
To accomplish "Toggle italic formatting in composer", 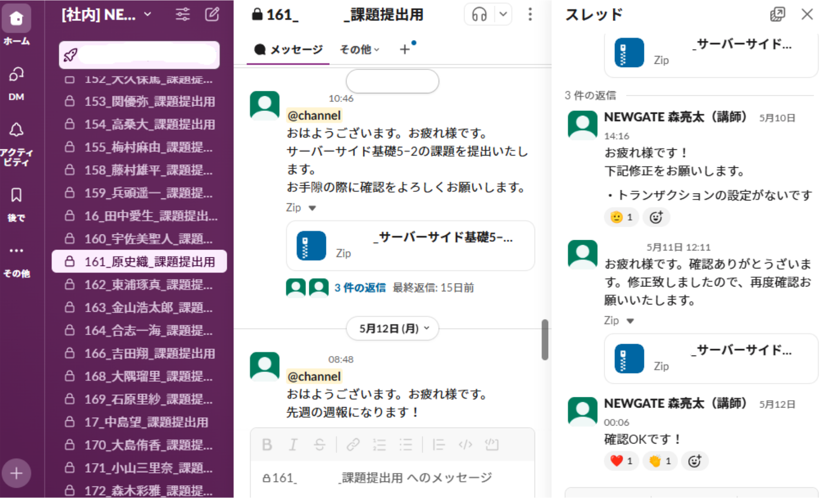I will [x=293, y=445].
